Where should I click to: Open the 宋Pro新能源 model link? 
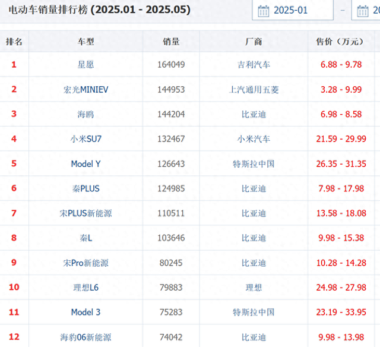click(85, 263)
